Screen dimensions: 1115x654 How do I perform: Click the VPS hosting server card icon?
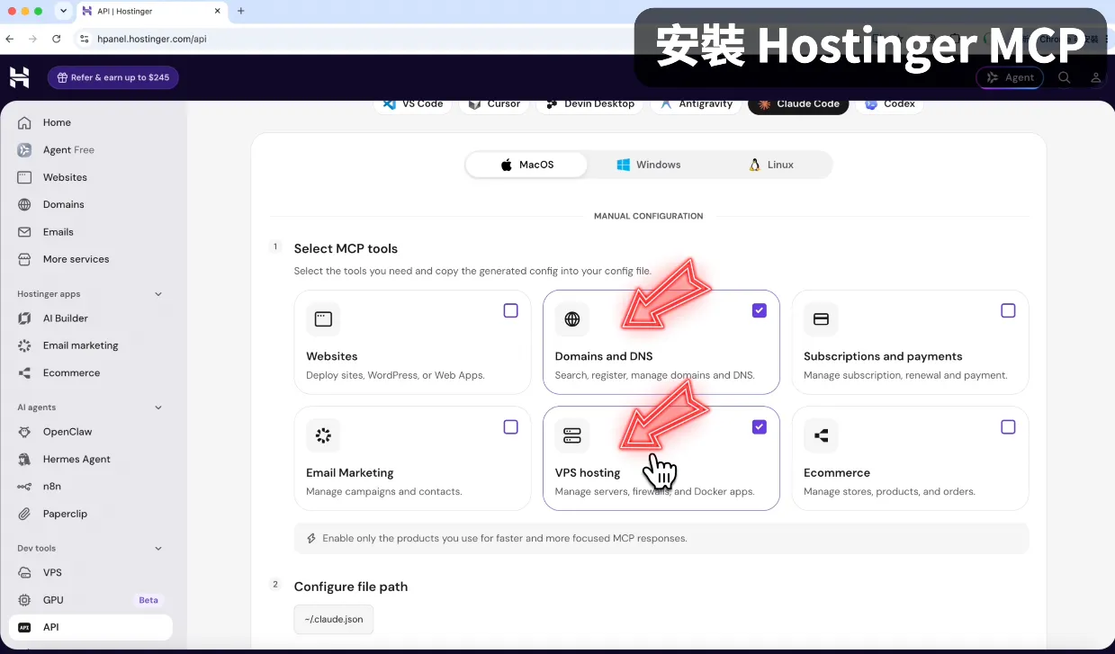pos(571,435)
